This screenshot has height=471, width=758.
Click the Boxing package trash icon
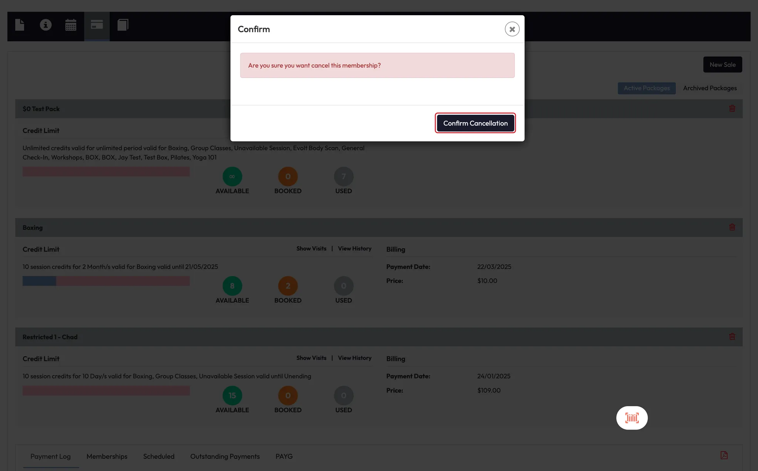tap(732, 227)
